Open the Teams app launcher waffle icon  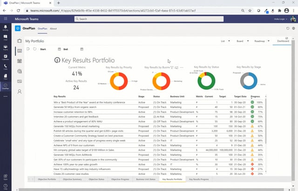6,19
